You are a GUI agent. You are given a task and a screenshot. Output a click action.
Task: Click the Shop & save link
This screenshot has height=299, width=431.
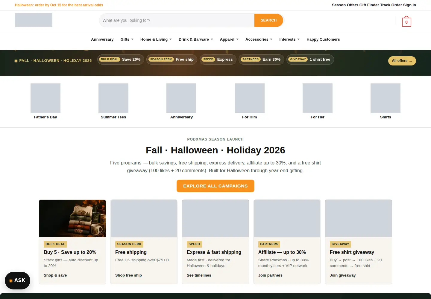tap(55, 275)
